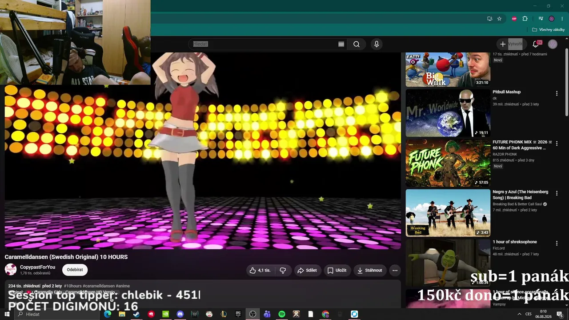The image size is (569, 320).
Task: Like the Caramelldansen video
Action: click(260, 270)
